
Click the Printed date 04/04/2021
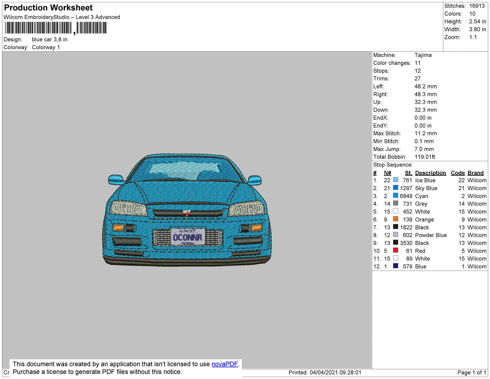325,372
